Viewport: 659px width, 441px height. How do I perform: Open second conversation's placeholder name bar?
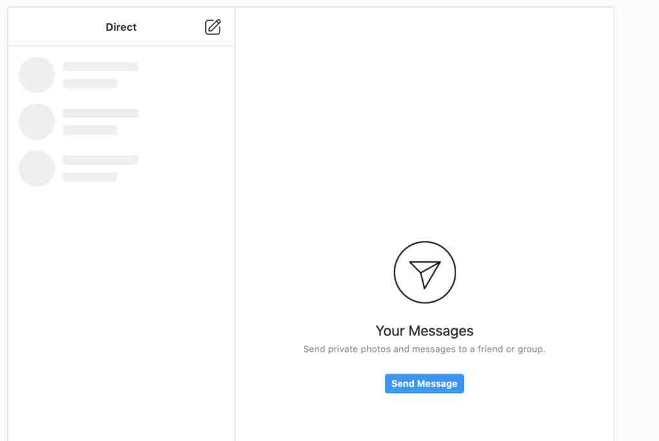click(100, 113)
